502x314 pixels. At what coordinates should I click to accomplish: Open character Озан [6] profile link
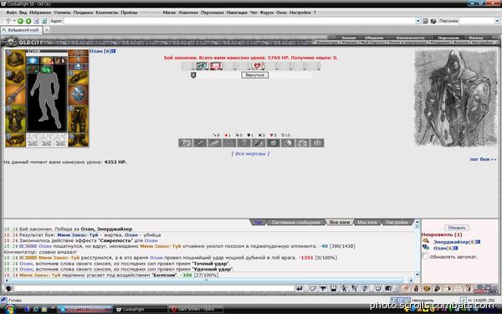[x=100, y=51]
